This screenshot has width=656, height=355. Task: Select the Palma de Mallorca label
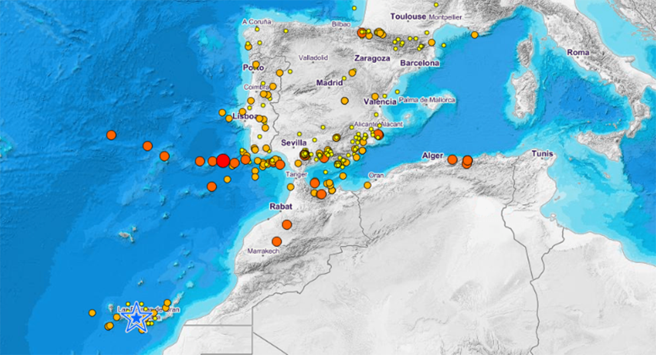click(x=427, y=100)
